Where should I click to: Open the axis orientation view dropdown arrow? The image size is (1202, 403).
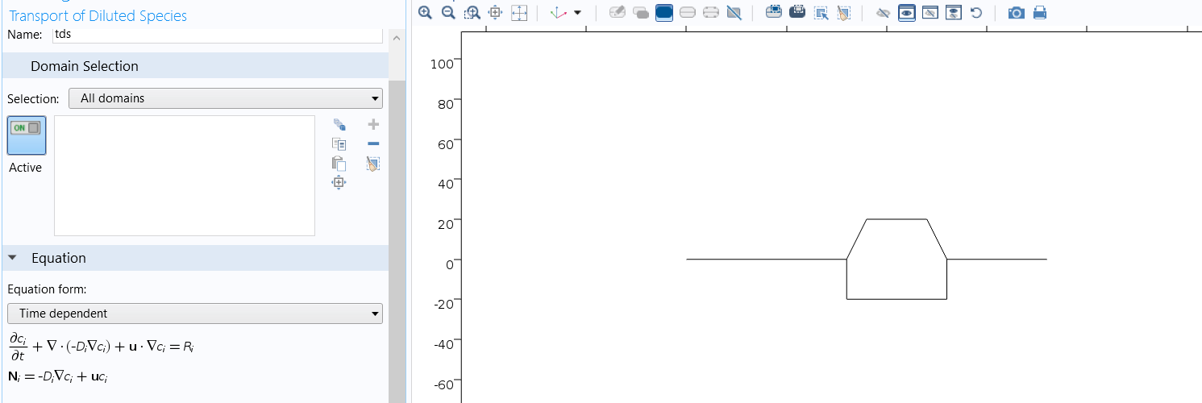point(577,13)
